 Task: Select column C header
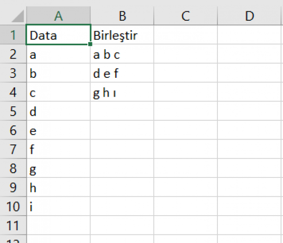(x=186, y=16)
